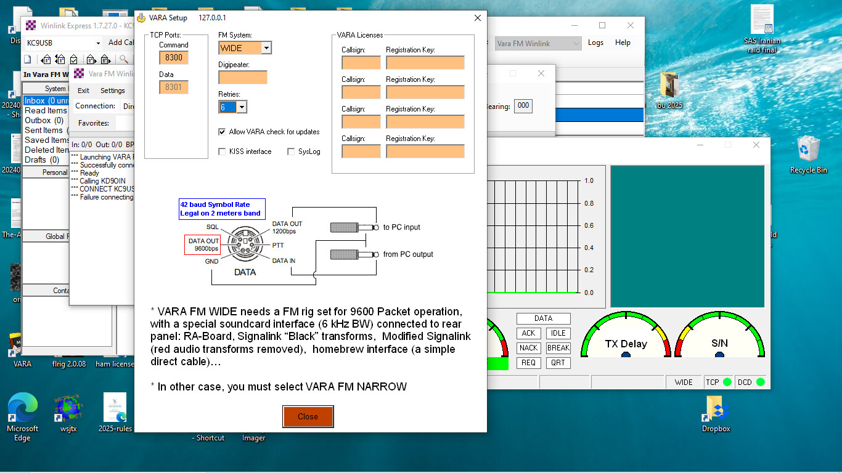Click the magnifier search icon in Winlink toolbar

[x=124, y=60]
